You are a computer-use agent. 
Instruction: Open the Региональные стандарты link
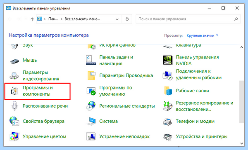(x=127, y=106)
